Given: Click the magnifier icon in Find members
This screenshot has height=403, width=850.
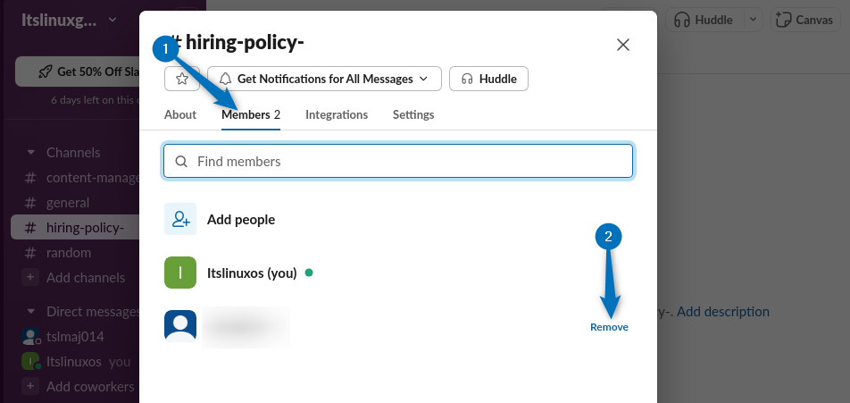Looking at the screenshot, I should tap(181, 162).
